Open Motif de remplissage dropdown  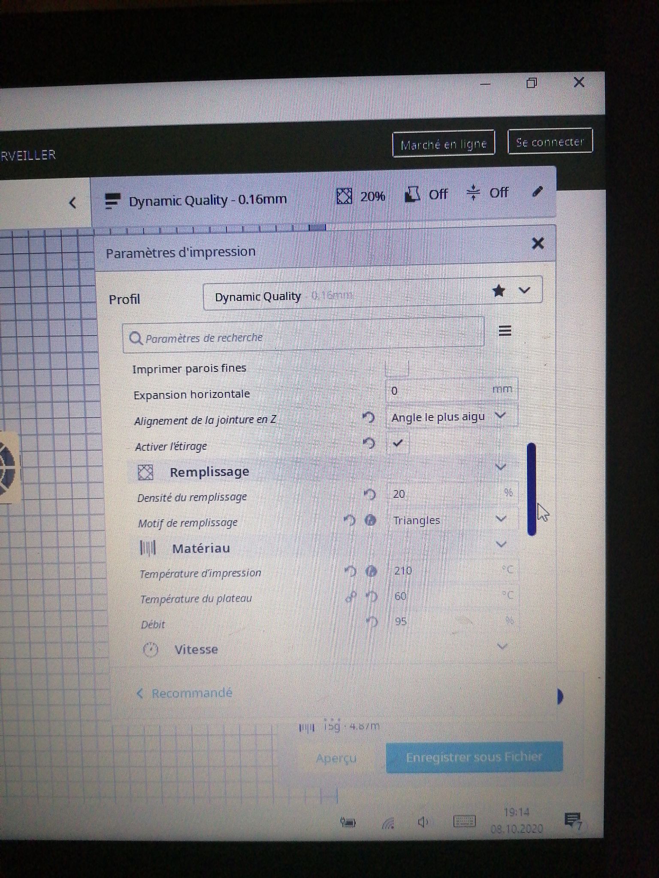pyautogui.click(x=454, y=520)
